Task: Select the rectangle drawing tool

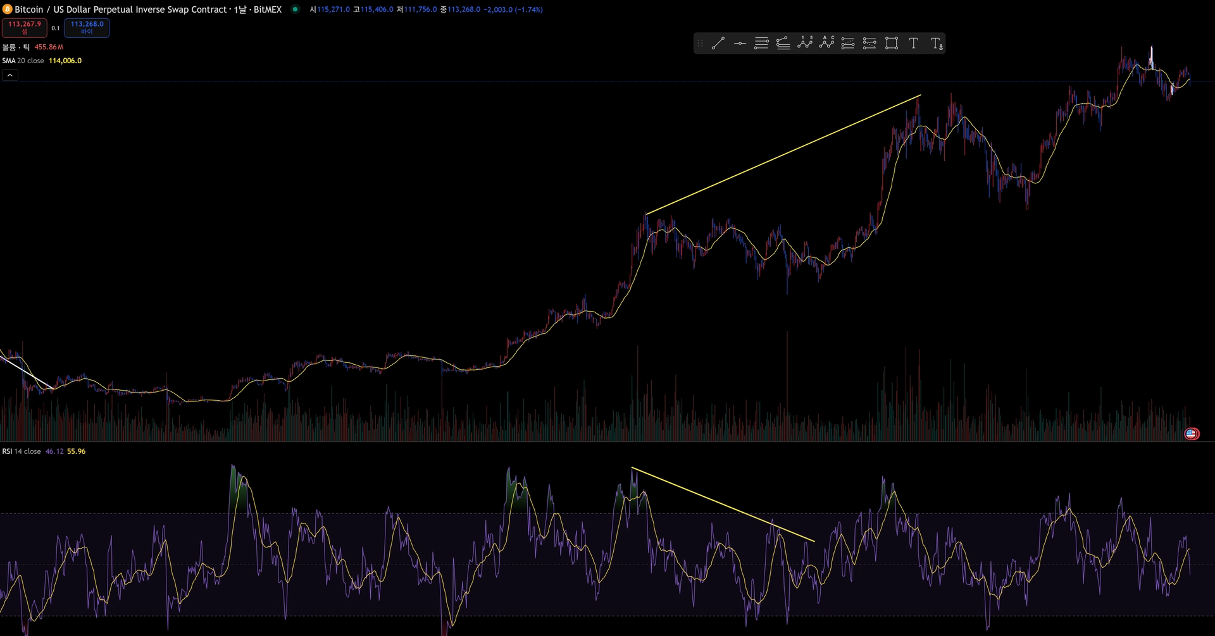Action: point(892,43)
